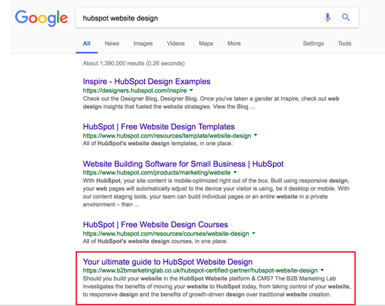
Task: Activate voice search microphone icon
Action: [x=327, y=17]
